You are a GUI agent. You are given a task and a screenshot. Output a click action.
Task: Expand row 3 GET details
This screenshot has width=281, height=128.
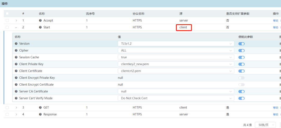[x=16, y=107]
